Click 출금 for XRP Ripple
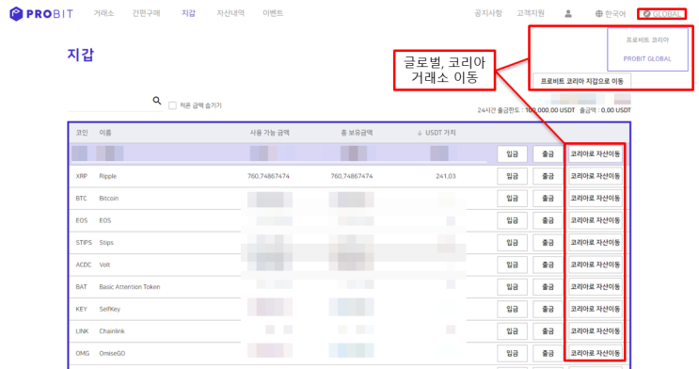The image size is (699, 369). pyautogui.click(x=548, y=176)
